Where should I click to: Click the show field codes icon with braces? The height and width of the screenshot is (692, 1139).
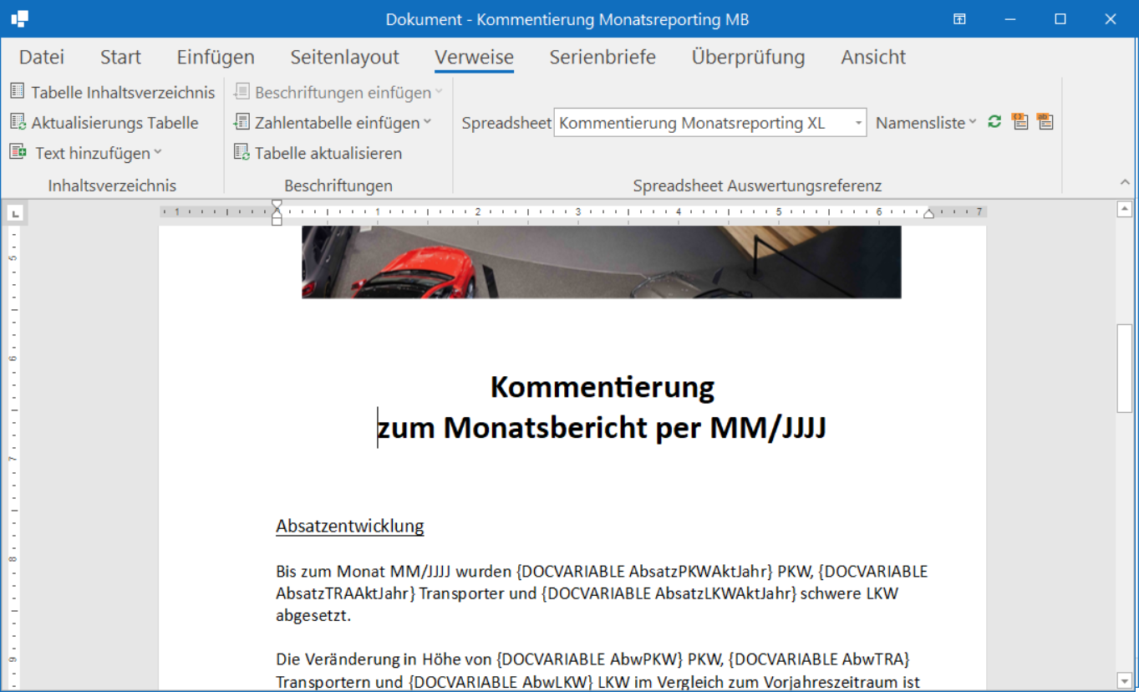tap(1020, 122)
